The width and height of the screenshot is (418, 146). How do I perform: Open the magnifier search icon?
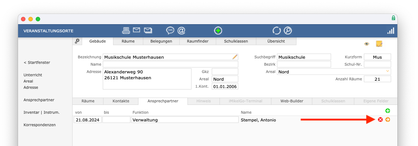click(x=288, y=31)
